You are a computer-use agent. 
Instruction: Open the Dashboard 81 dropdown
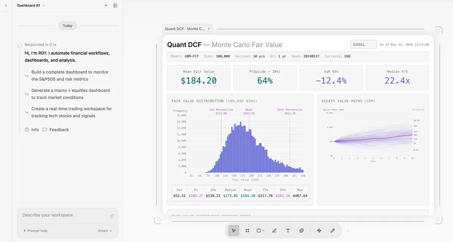31,6
